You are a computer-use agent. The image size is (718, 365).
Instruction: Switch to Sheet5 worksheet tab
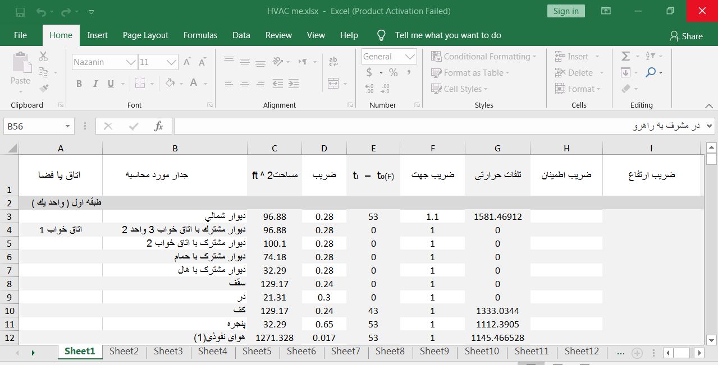257,351
